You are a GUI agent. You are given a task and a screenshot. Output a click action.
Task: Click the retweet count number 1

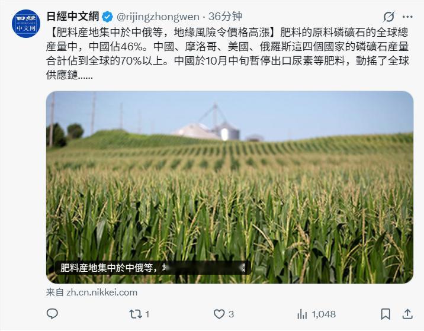click(x=147, y=314)
